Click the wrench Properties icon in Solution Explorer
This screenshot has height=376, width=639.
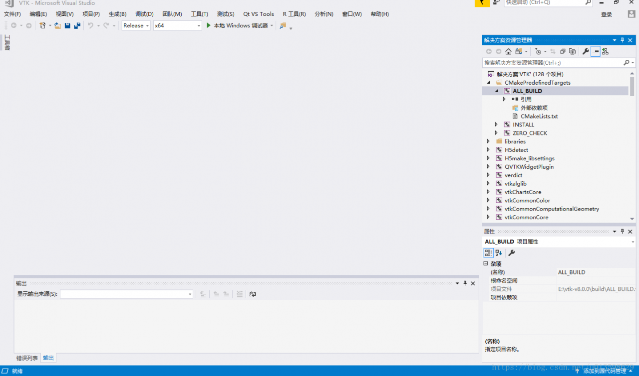586,51
